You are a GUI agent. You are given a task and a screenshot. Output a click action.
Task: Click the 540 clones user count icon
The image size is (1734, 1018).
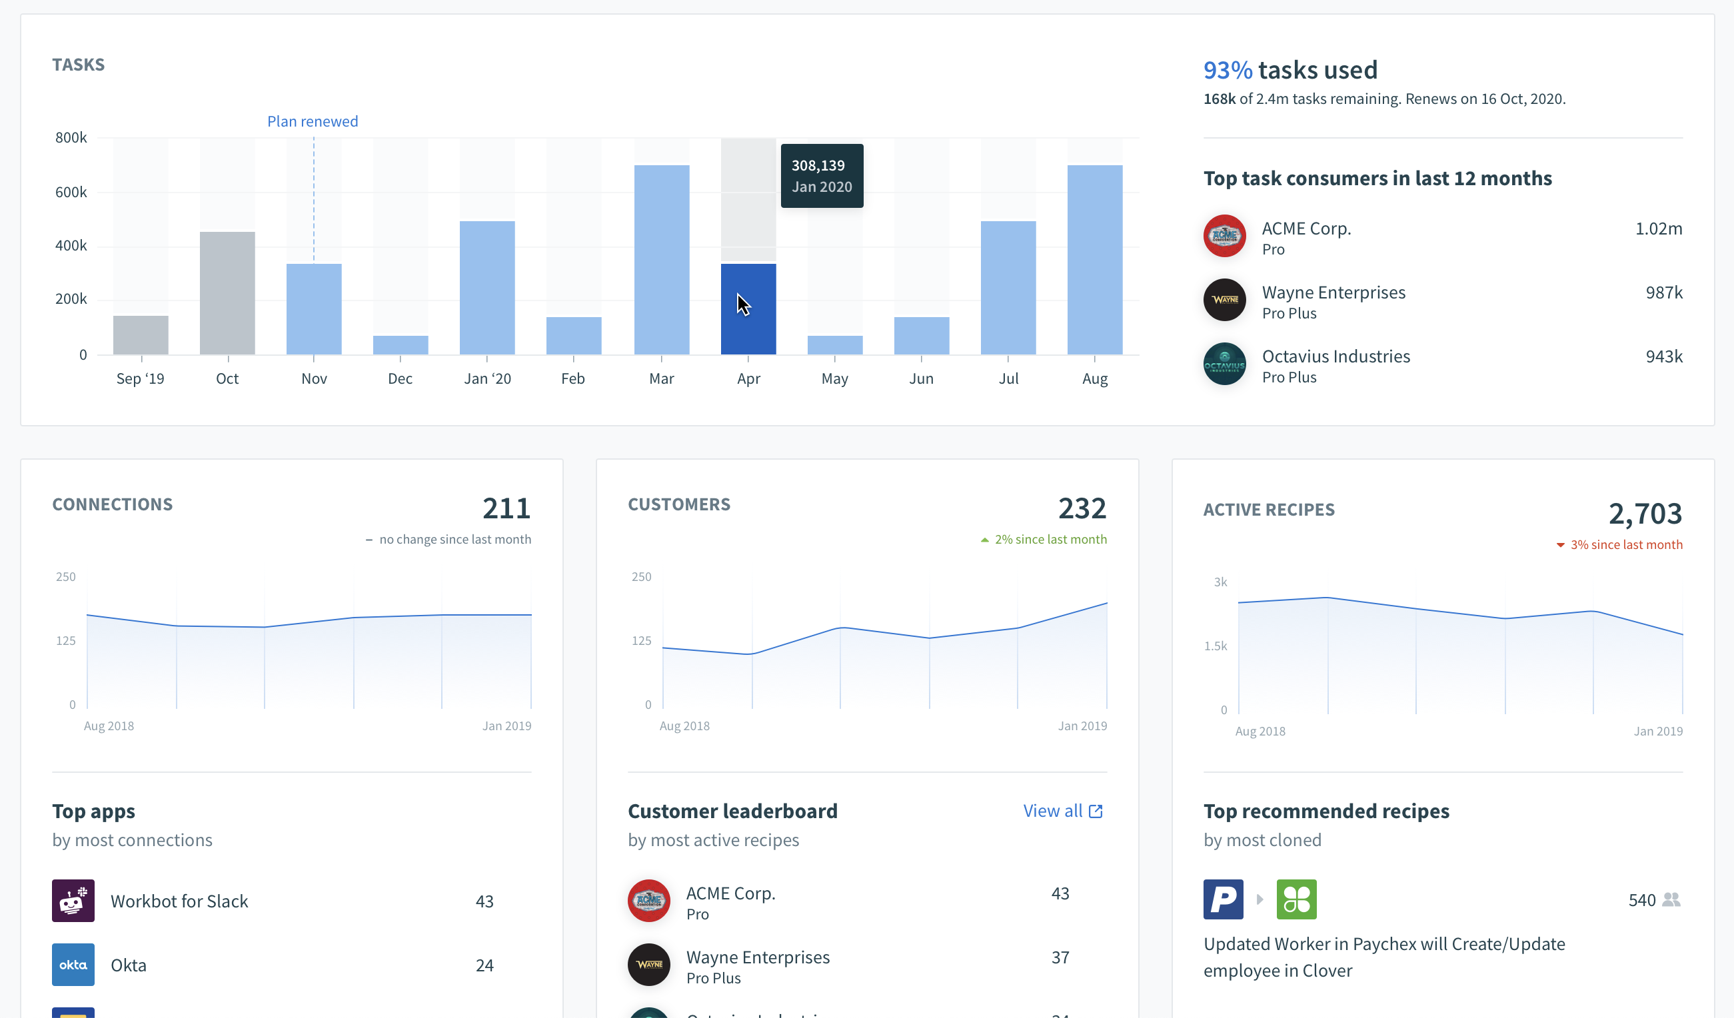[x=1671, y=899]
